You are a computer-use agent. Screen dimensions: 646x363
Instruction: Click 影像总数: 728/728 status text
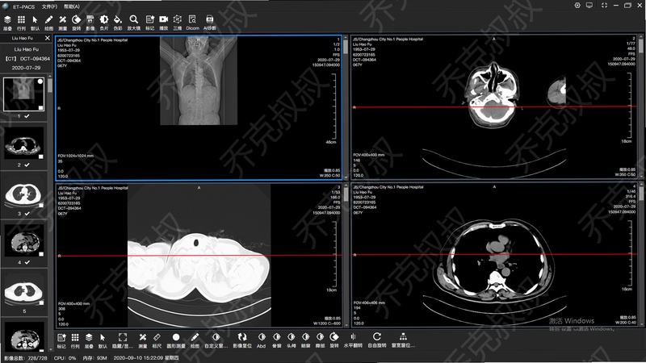[x=26, y=358]
